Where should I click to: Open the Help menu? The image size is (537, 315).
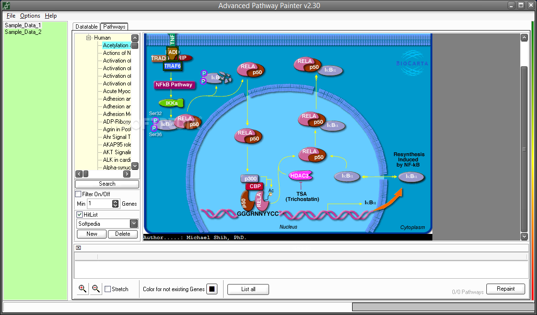51,16
